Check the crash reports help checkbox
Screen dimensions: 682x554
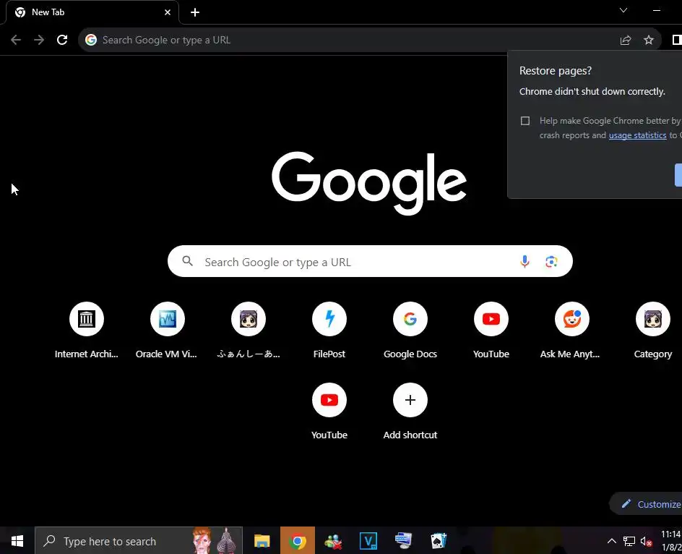(525, 121)
